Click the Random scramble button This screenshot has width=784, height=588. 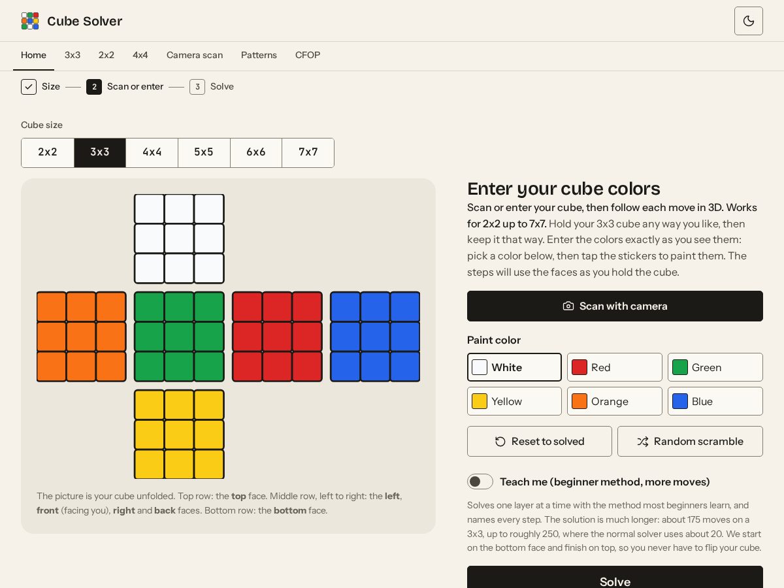coord(690,442)
